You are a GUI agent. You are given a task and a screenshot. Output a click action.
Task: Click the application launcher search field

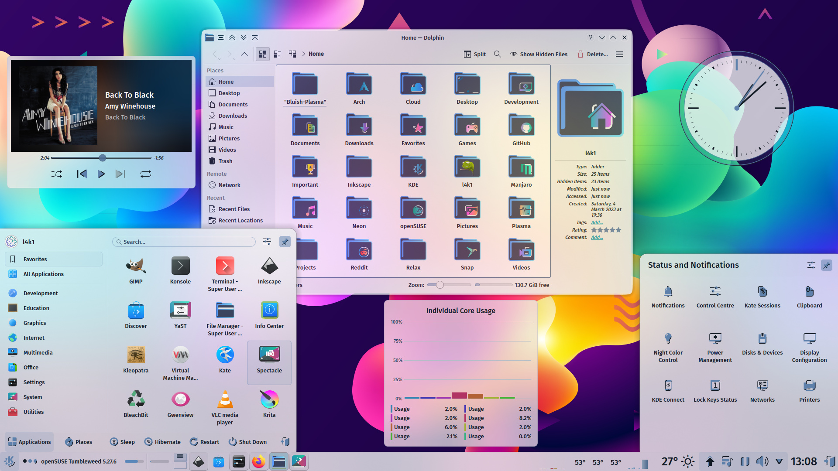[x=184, y=242]
